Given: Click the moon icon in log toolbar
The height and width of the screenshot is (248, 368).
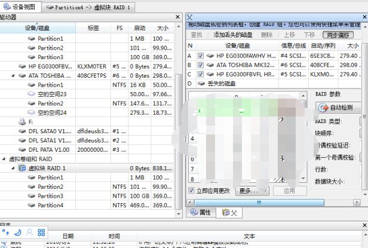Looking at the screenshot, I should 18,231.
